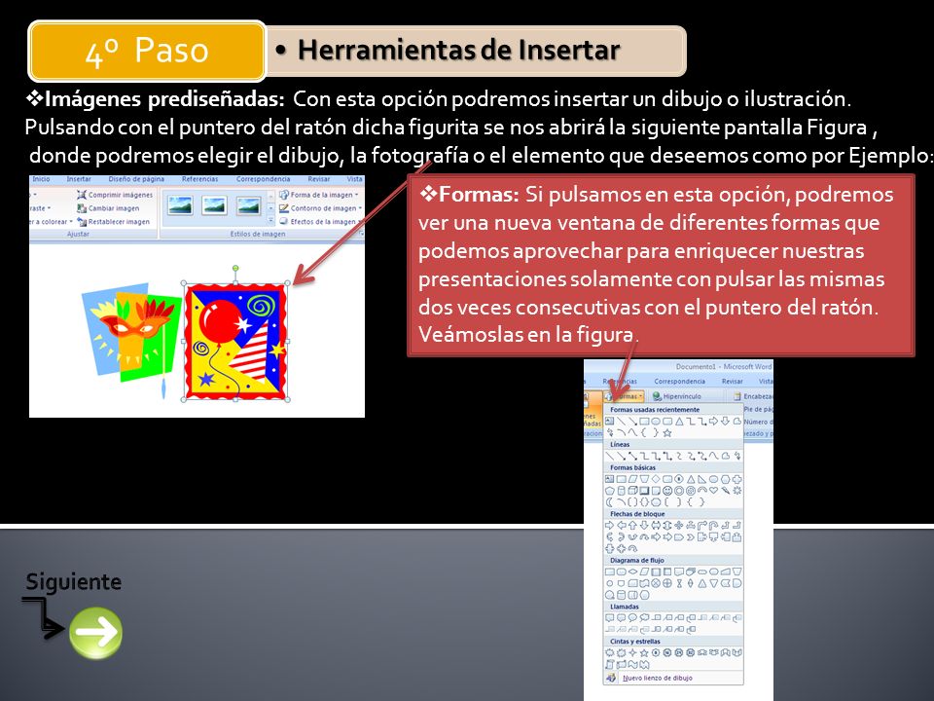Pick the sun in Formas básicas
Image resolution: width=934 pixels, height=701 pixels.
tap(736, 491)
